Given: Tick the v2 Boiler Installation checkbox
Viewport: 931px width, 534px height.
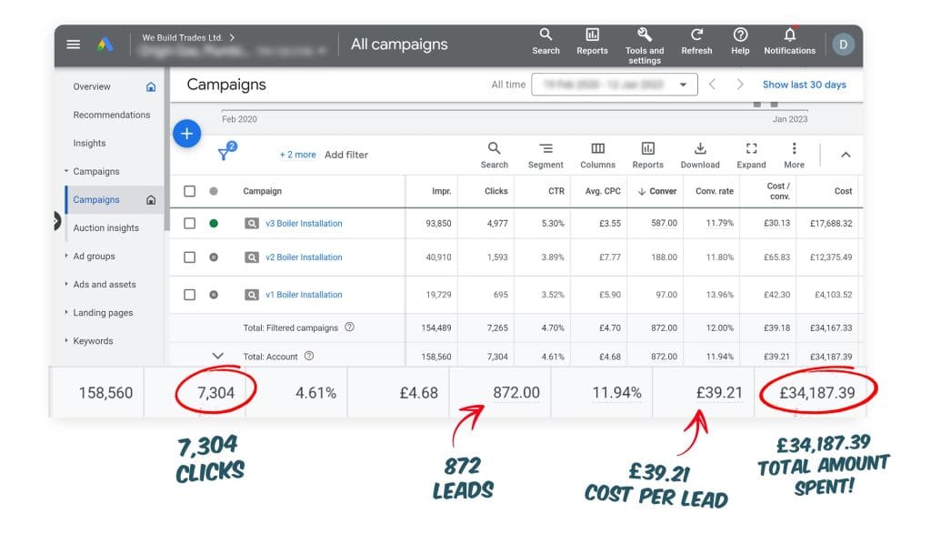Looking at the screenshot, I should pos(189,257).
